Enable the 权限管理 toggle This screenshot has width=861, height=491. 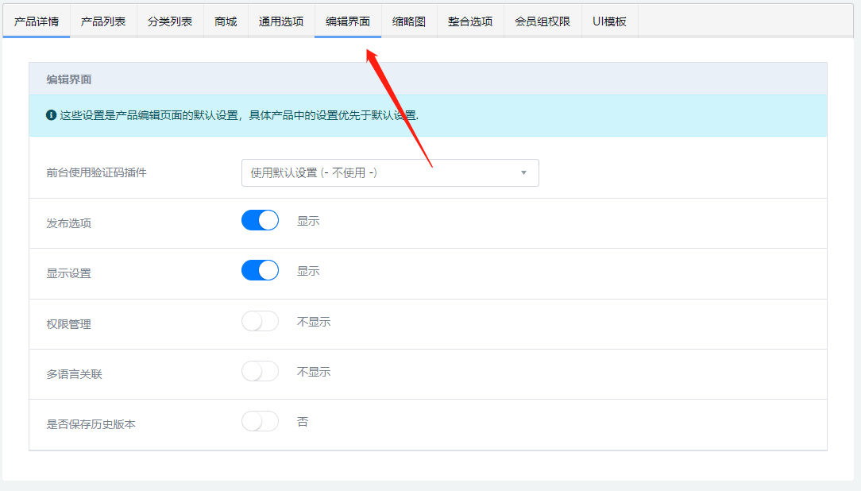click(x=260, y=321)
